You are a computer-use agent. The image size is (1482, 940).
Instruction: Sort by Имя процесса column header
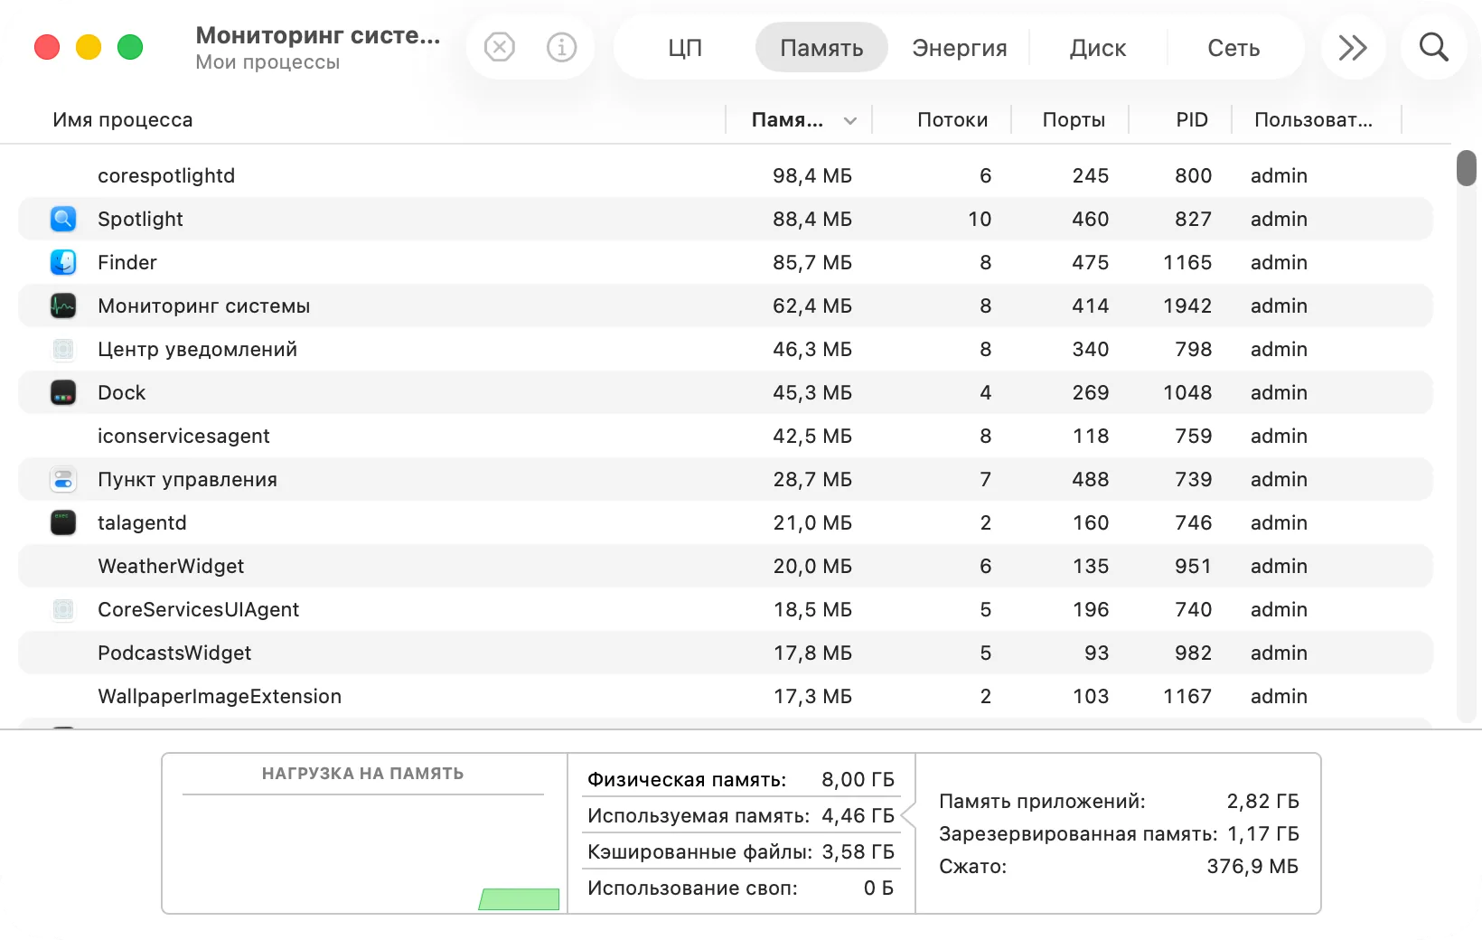[x=123, y=120]
